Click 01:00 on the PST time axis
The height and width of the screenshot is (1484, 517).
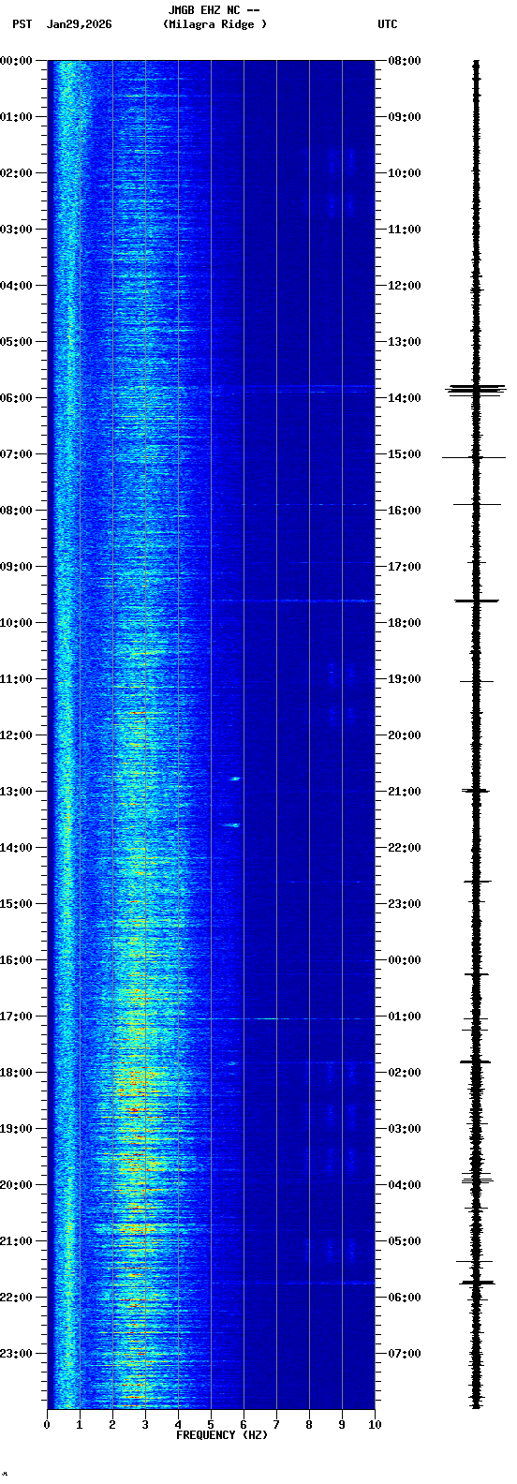coord(16,117)
